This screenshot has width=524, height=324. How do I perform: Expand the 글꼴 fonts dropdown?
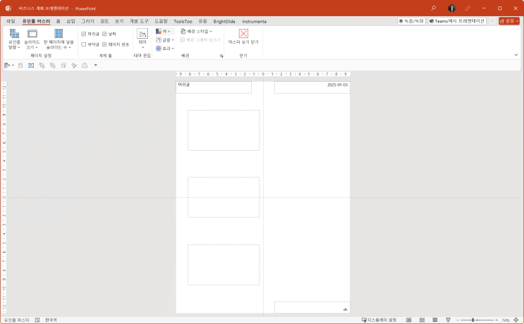pos(165,40)
